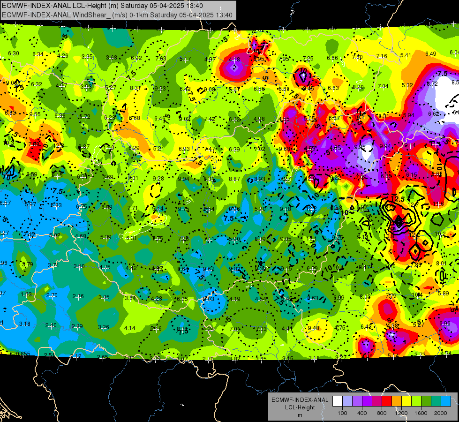Image resolution: width=459 pixels, height=422 pixels.
Task: Click the grid value 0.855
Action: [x=23, y=354]
